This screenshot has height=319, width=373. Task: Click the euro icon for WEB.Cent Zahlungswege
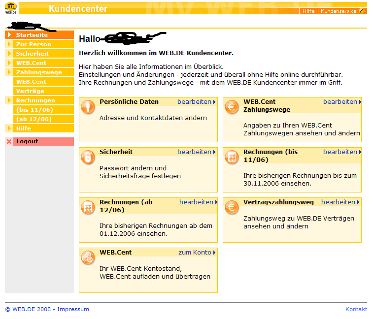tap(232, 107)
